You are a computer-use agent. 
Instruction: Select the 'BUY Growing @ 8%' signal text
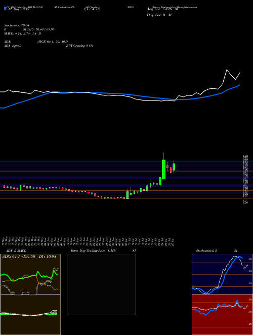coord(79,46)
